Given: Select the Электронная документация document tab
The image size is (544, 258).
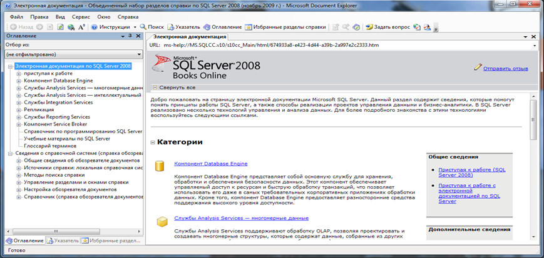Looking at the screenshot, I should click(190, 37).
